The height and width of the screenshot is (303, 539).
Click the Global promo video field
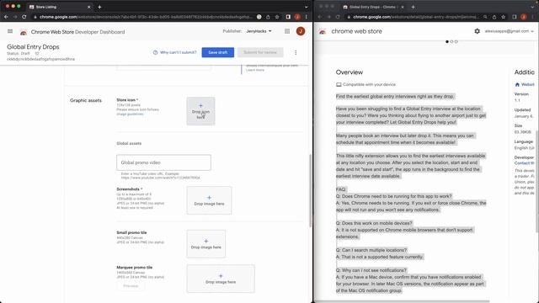click(x=163, y=162)
